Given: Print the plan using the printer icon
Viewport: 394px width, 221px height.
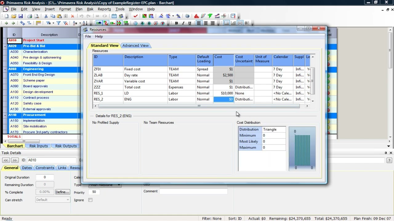Looking at the screenshot, I should point(30,16).
